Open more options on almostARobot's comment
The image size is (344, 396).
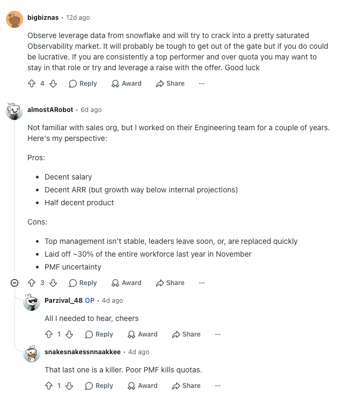[x=202, y=283]
